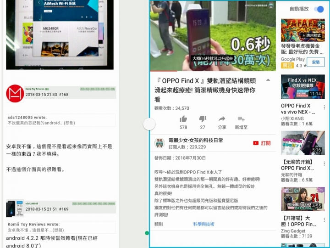This screenshot has width=330, height=248.
Task: Tap the 新增至 add-to-playlist icon
Action: coord(241,119)
